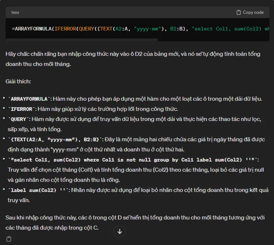Click the `{TEXT(A2:A, "yyyy-mm"), B2:B}` term
274x245 pixels.
click(x=55, y=139)
